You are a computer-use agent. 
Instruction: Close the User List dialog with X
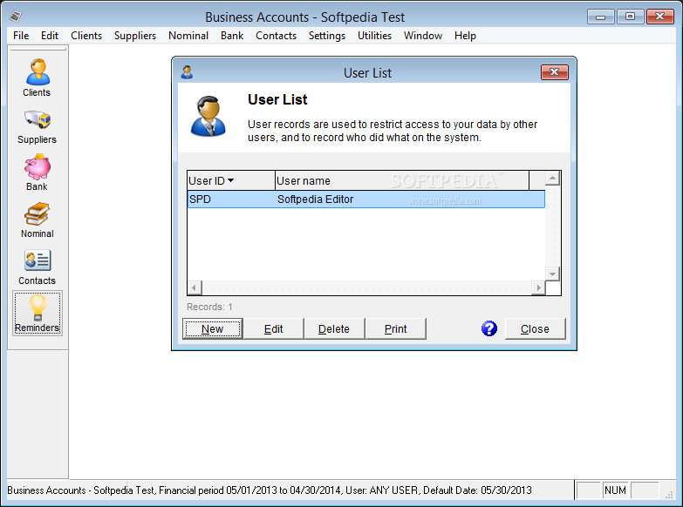(x=555, y=72)
